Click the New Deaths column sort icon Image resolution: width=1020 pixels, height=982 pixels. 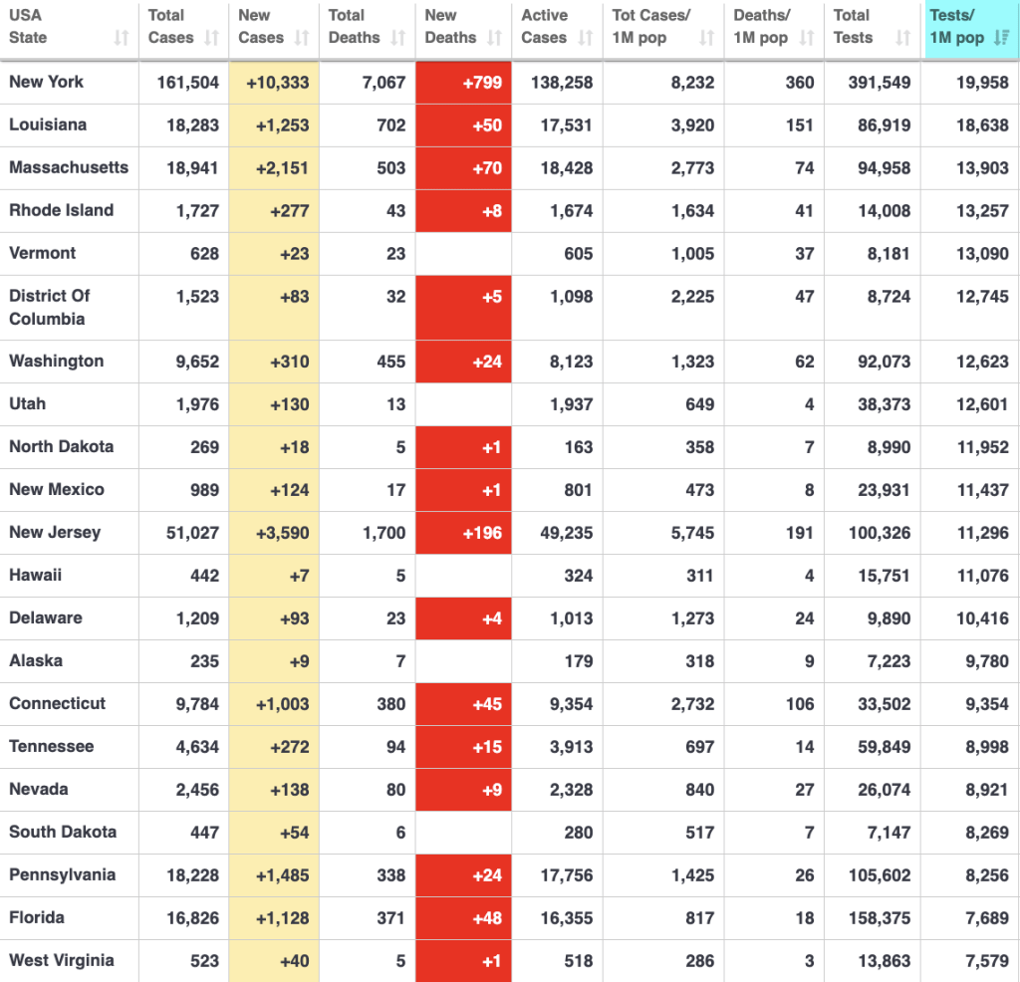point(495,38)
